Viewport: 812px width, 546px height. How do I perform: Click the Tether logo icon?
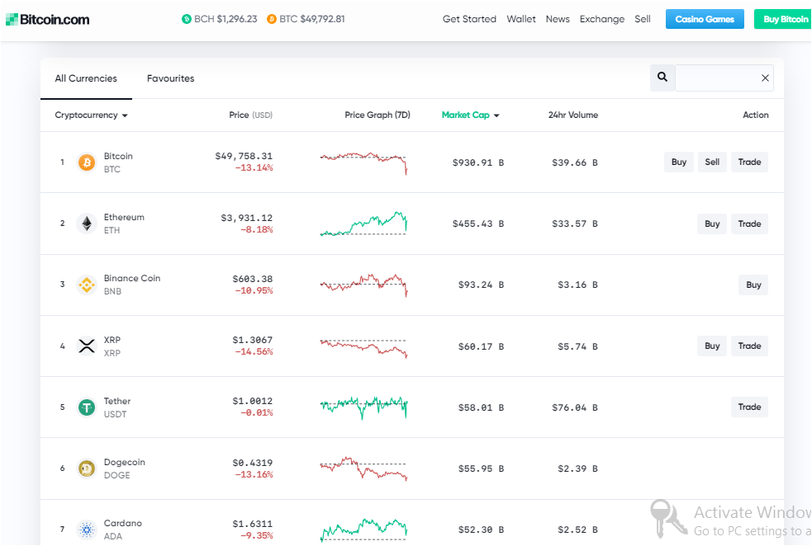click(87, 407)
